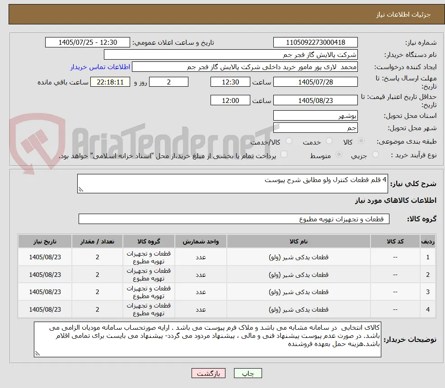Click the response deadline time 12:30 field
This screenshot has height=388, width=445.
pyautogui.click(x=230, y=82)
